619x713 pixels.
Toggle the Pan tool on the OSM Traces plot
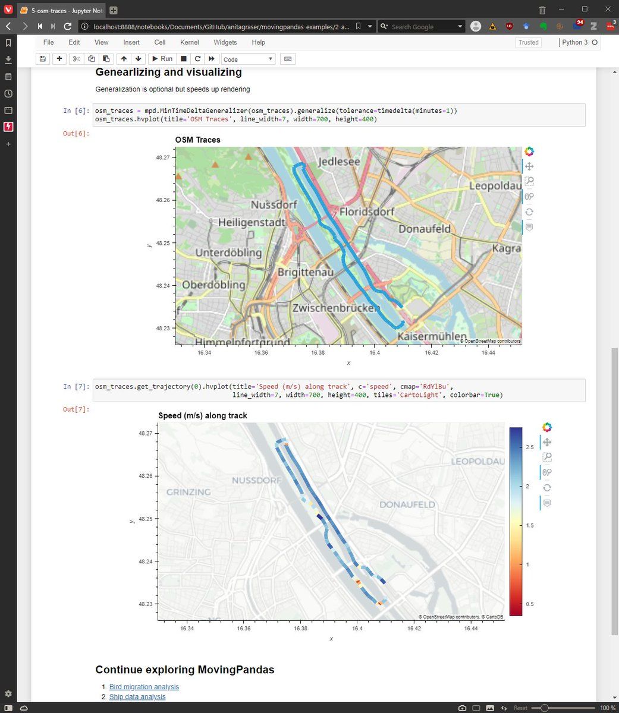(x=529, y=166)
